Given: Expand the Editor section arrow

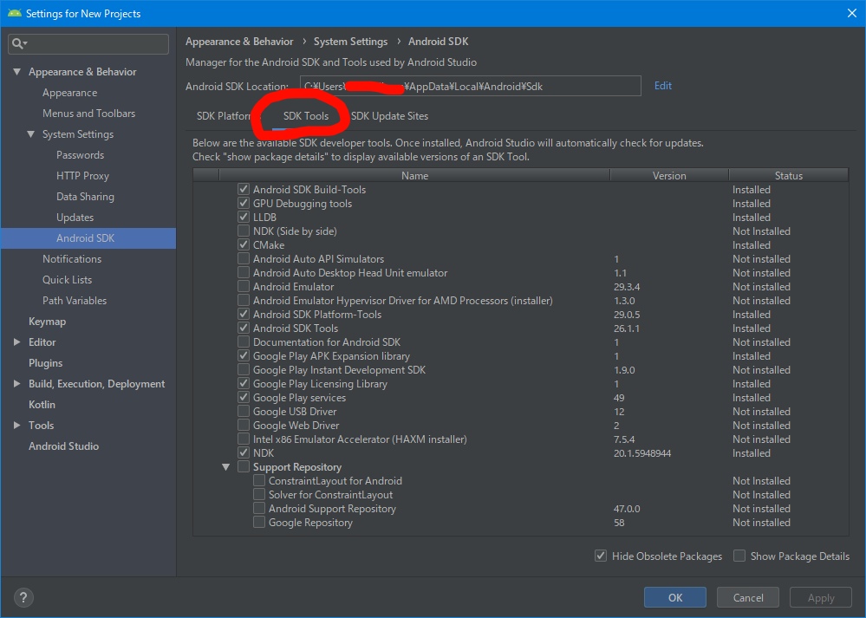Looking at the screenshot, I should (17, 342).
